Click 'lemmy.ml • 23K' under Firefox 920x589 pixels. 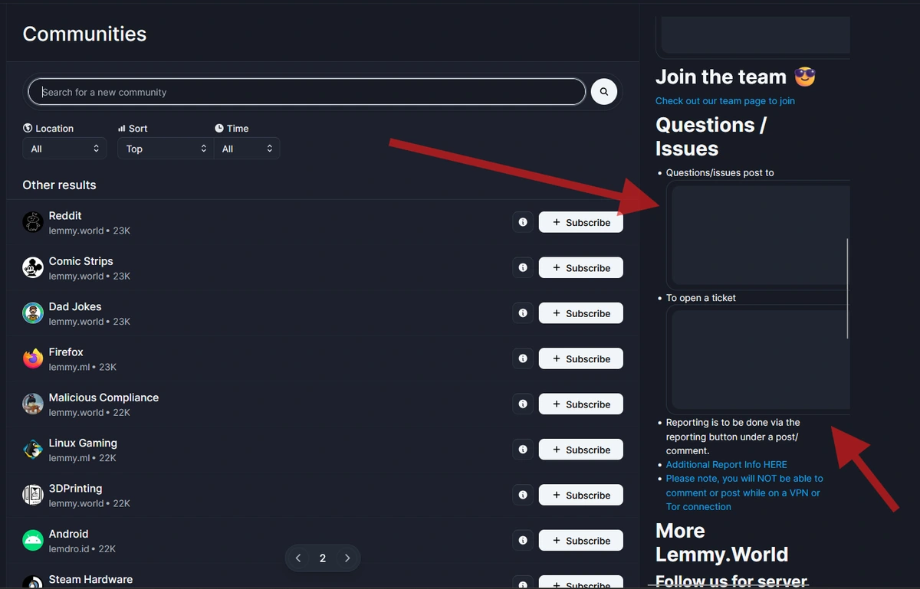pyautogui.click(x=83, y=367)
